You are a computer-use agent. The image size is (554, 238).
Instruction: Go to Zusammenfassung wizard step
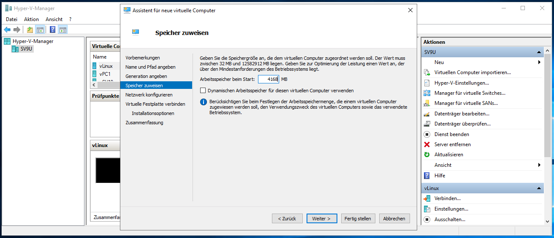pyautogui.click(x=144, y=123)
